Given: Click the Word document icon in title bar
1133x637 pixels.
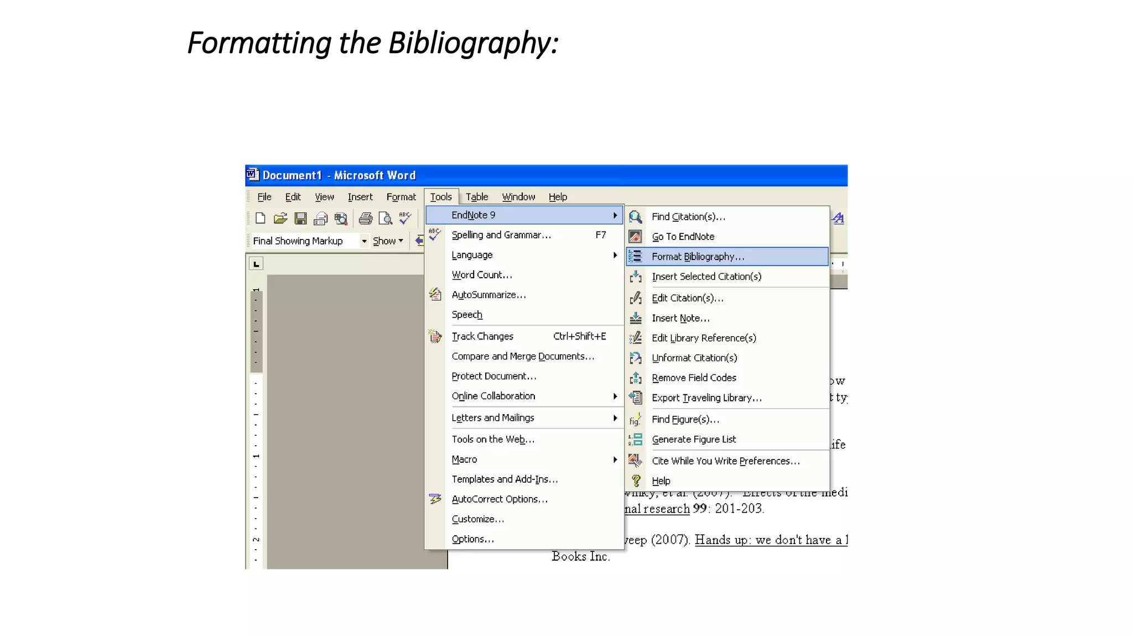Looking at the screenshot, I should 253,175.
